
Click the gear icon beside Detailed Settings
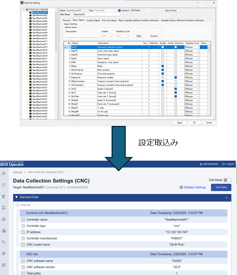pyautogui.click(x=181, y=187)
